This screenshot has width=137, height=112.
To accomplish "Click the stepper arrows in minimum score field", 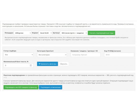I will 31,65.
